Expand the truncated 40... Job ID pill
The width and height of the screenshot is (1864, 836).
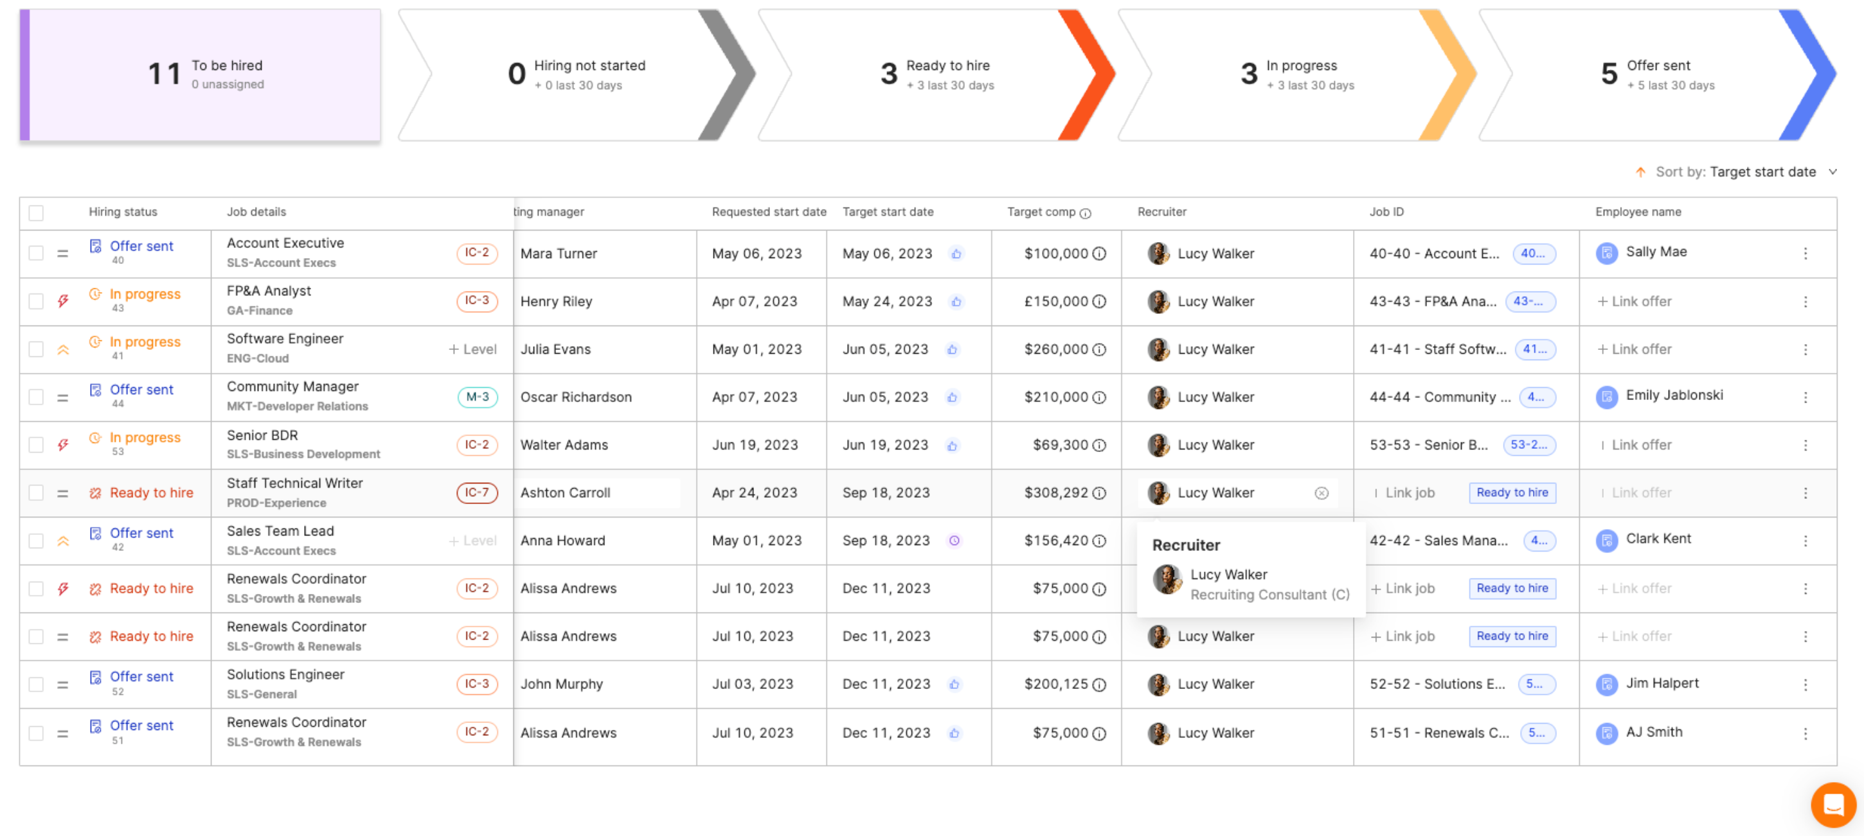pyautogui.click(x=1534, y=254)
